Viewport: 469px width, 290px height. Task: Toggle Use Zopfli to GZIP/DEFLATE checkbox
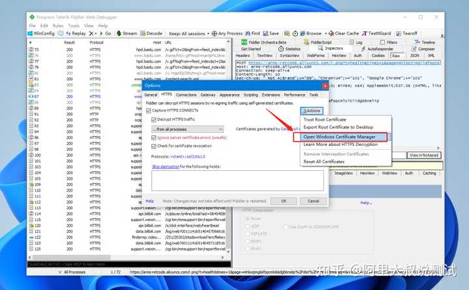pos(286,227)
